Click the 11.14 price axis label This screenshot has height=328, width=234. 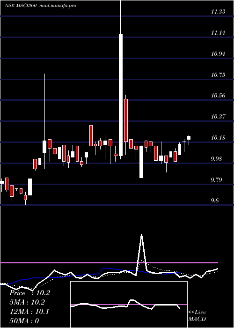[x=218, y=33]
